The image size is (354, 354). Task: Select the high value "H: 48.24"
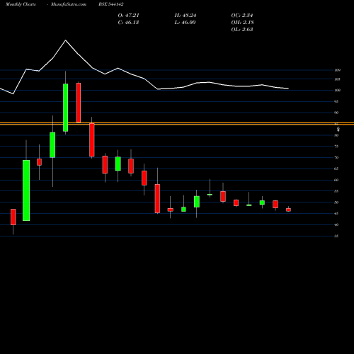tap(185, 16)
